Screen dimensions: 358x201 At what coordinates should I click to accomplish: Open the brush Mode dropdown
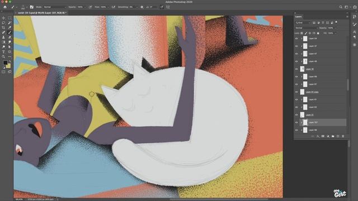coord(55,7)
